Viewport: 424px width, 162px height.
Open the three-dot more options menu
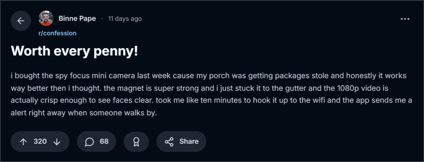(x=405, y=19)
